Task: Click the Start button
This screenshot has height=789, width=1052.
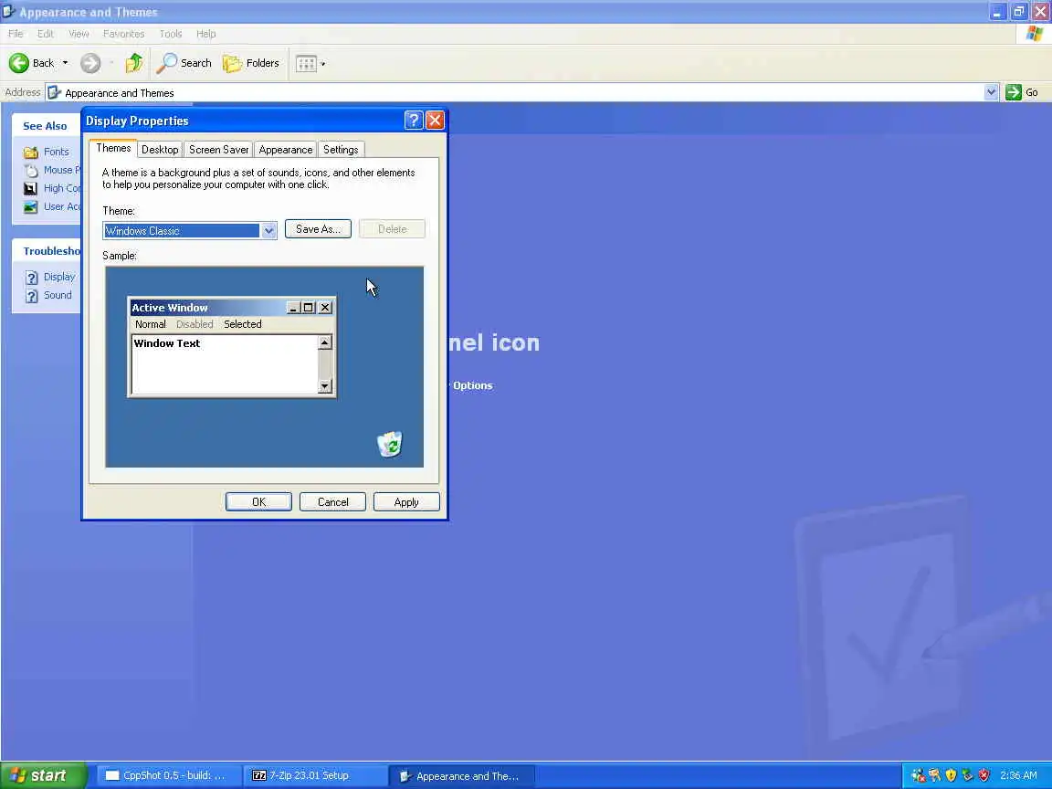Action: point(43,775)
